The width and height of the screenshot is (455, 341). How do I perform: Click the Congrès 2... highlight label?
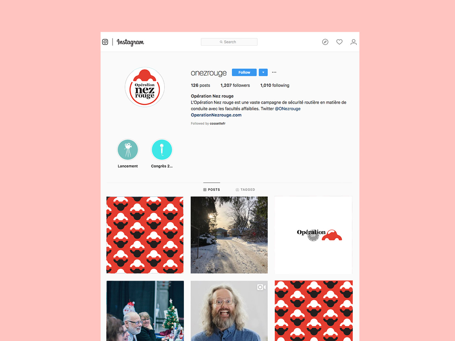(162, 166)
